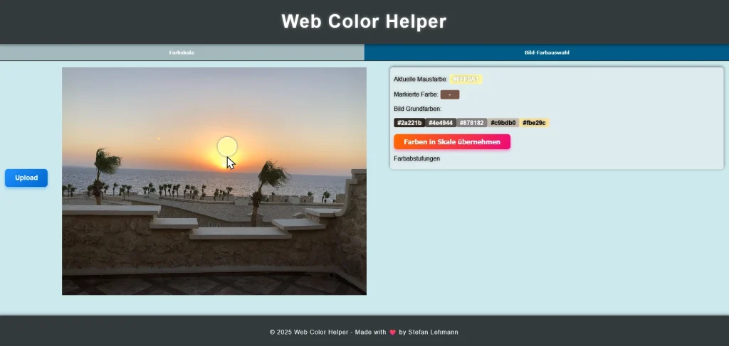Click the Web Color Helper page title
The image size is (729, 346).
coord(364,21)
